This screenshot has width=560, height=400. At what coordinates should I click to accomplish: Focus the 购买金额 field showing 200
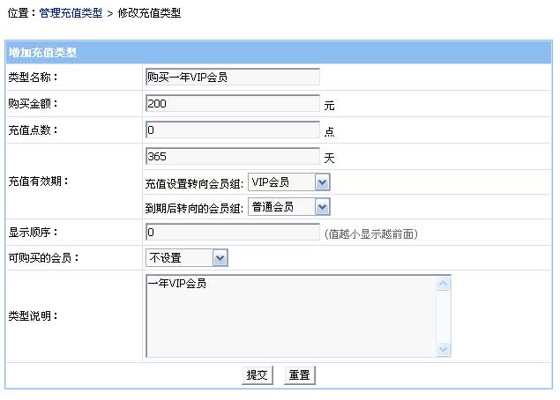click(232, 104)
